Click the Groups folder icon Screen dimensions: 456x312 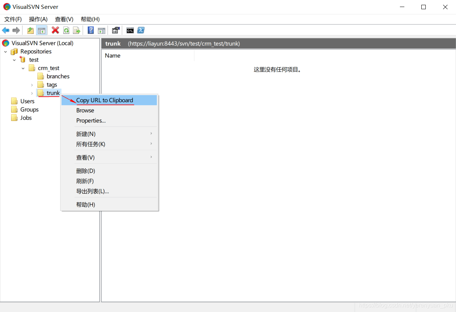[x=14, y=110]
